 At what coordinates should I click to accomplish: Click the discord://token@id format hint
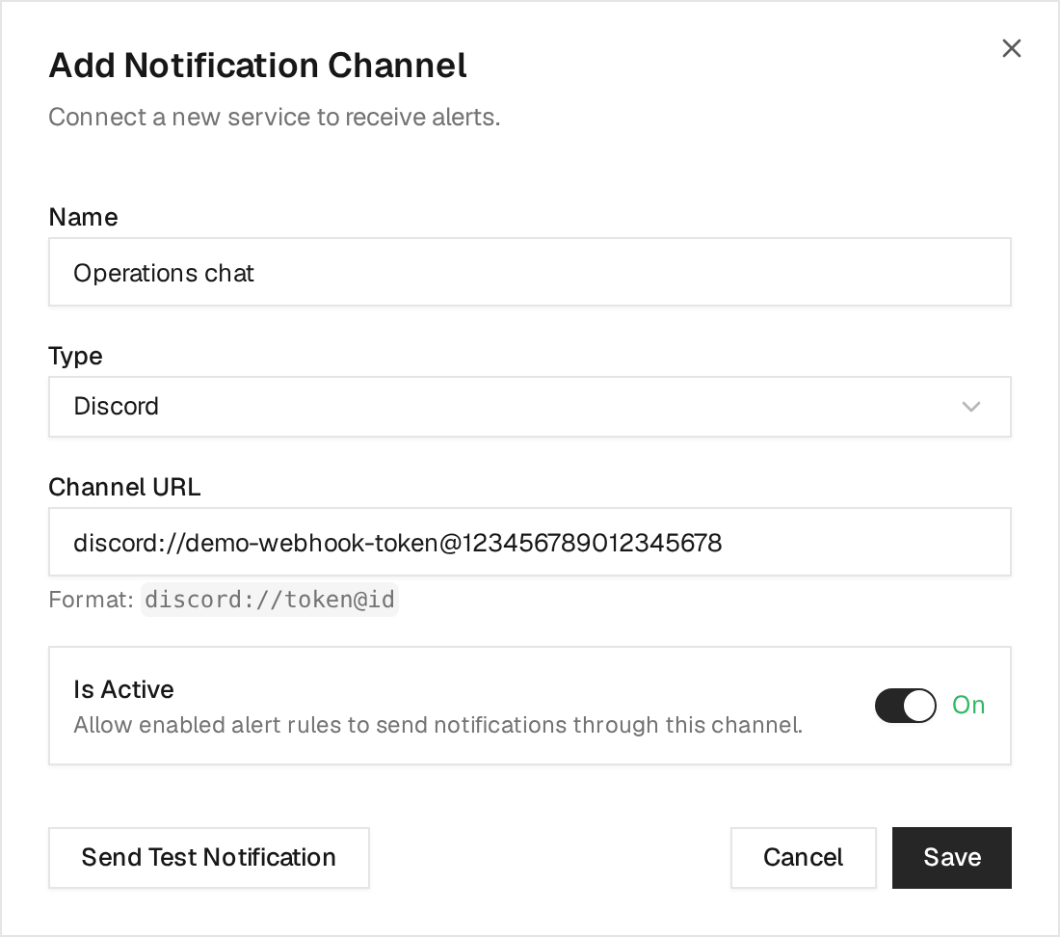click(x=270, y=600)
